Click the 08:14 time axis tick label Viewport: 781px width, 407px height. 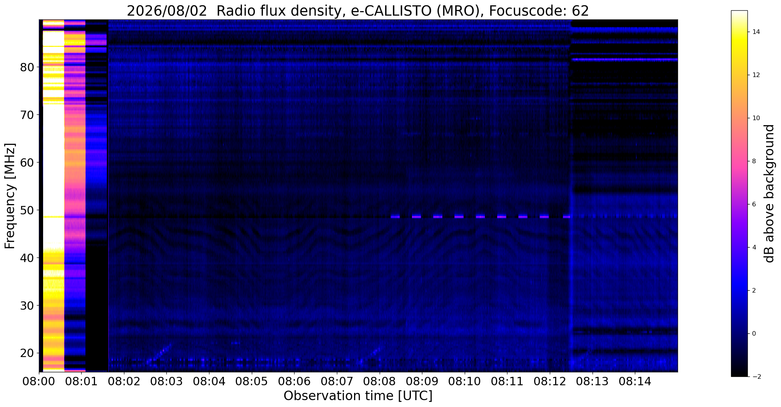[x=635, y=381]
